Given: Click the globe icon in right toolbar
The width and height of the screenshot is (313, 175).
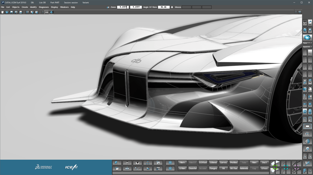Looking at the screenshot, I should point(307,141).
